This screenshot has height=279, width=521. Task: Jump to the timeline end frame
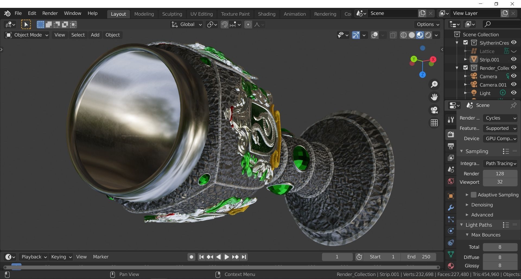pos(244,257)
